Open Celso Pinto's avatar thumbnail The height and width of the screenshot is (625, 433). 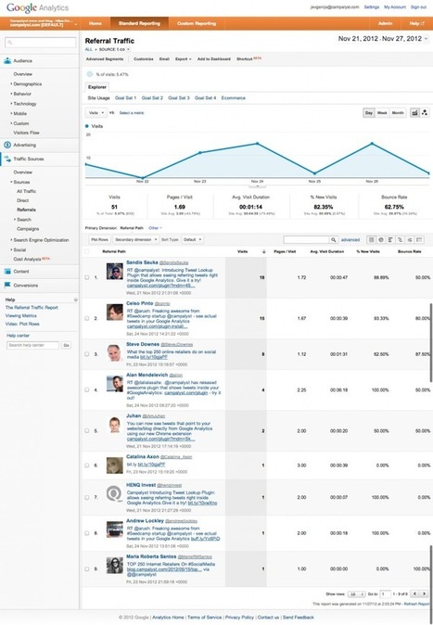[114, 312]
